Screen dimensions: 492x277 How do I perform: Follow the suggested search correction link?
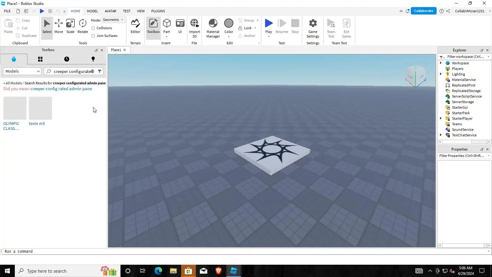(61, 89)
